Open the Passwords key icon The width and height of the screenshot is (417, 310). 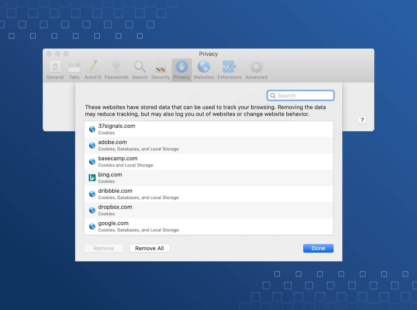116,67
